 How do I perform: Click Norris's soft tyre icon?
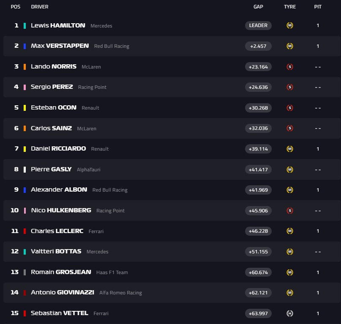click(290, 66)
